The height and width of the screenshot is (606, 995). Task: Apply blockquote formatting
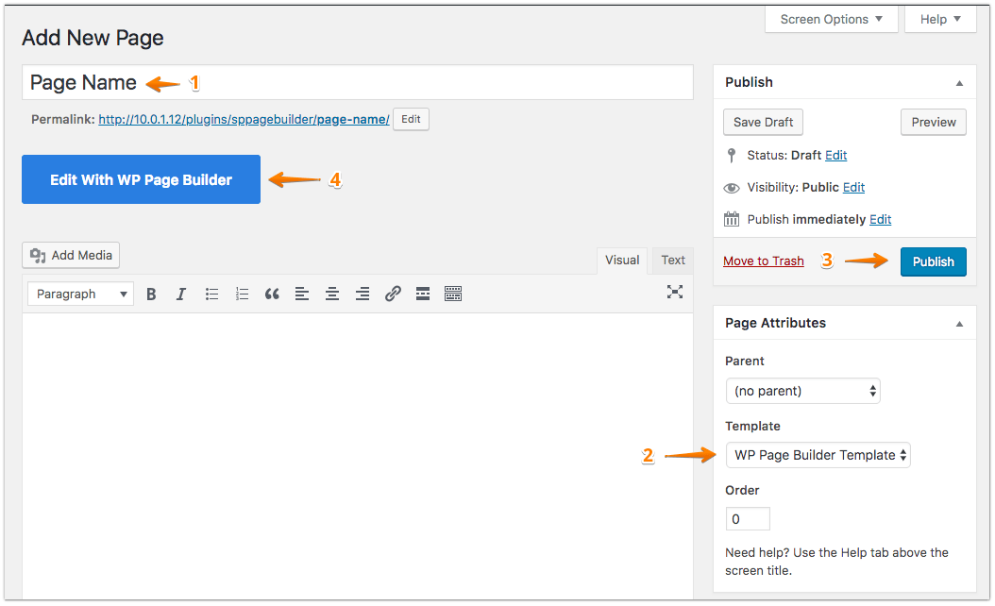pos(272,294)
